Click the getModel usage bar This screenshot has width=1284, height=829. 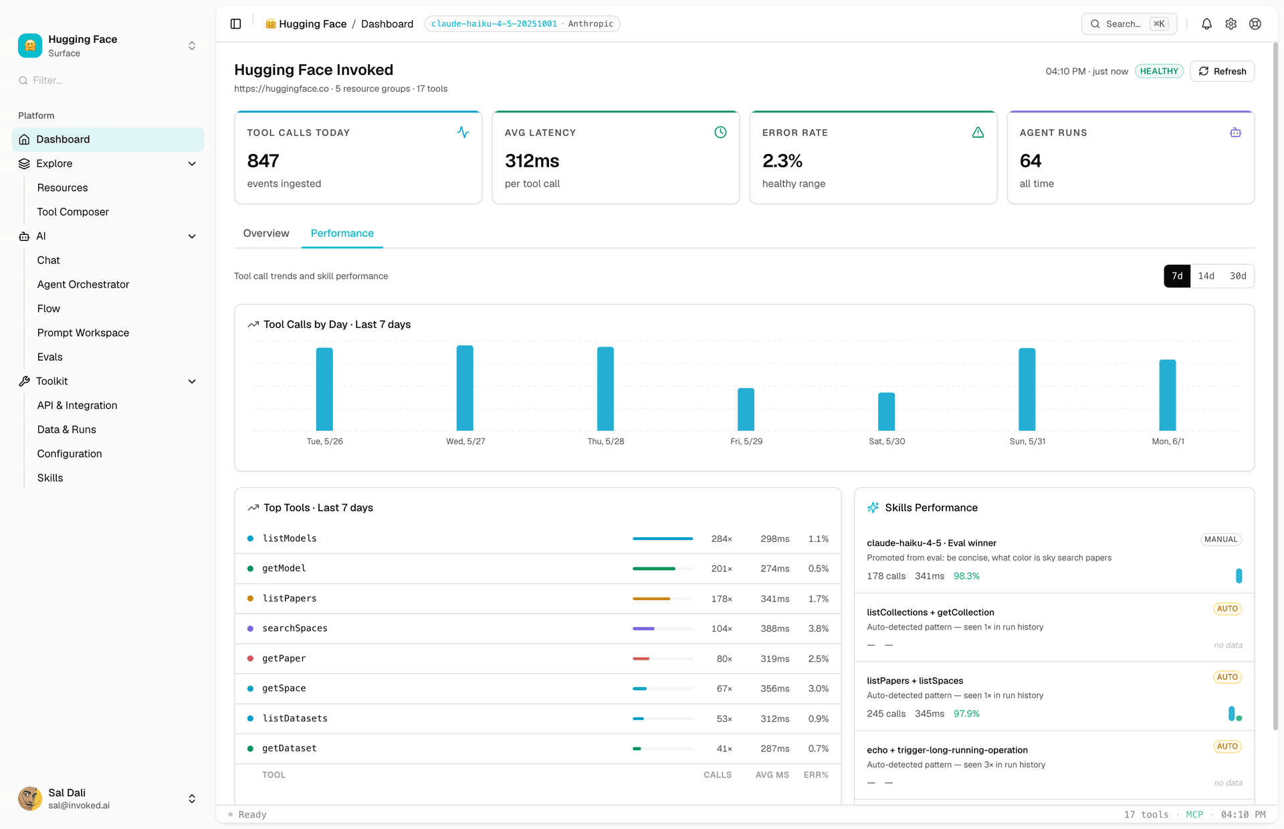(x=663, y=569)
